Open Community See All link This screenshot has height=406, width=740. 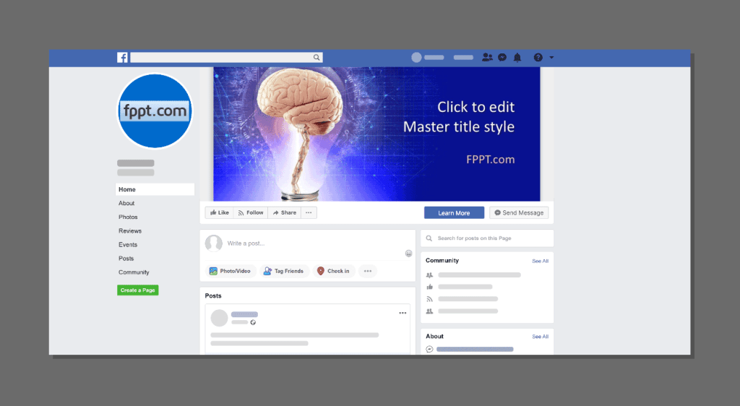(540, 261)
